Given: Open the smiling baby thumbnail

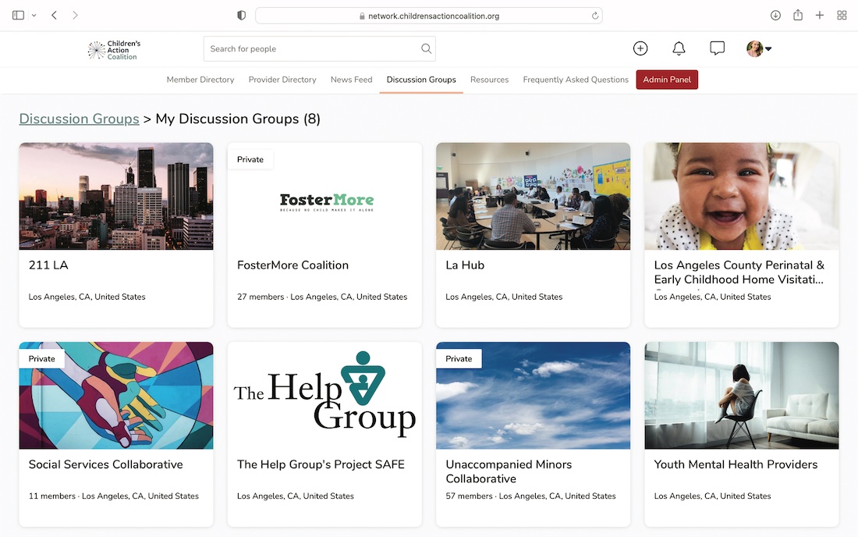Looking at the screenshot, I should (x=742, y=197).
